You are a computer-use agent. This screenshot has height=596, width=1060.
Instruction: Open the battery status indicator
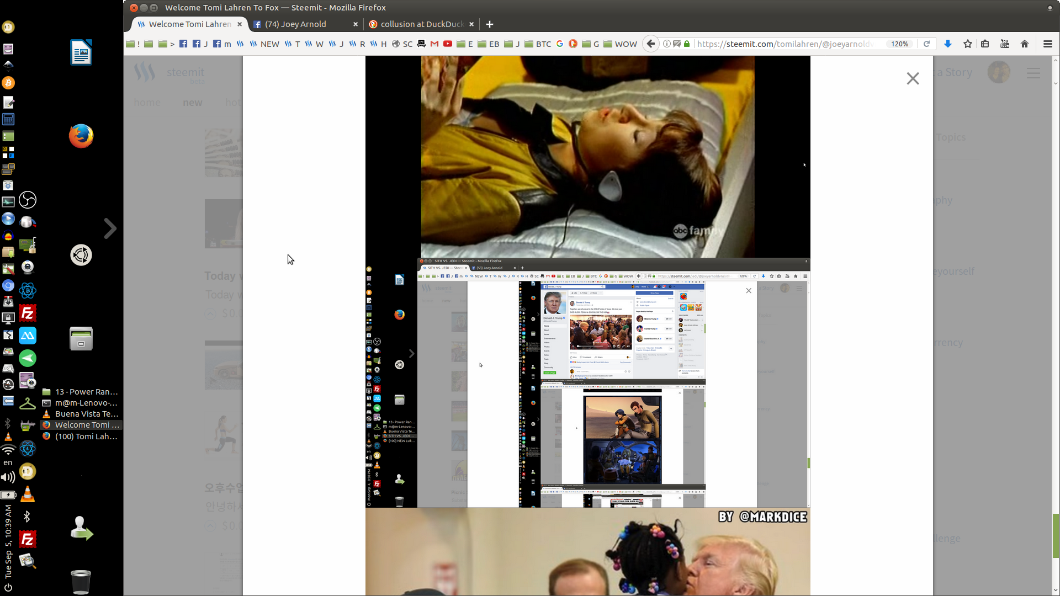8,495
